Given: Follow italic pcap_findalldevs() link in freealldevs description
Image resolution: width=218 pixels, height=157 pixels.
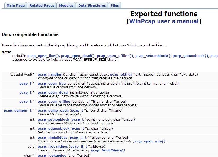Looking at the screenshot, I should (x=108, y=150).
